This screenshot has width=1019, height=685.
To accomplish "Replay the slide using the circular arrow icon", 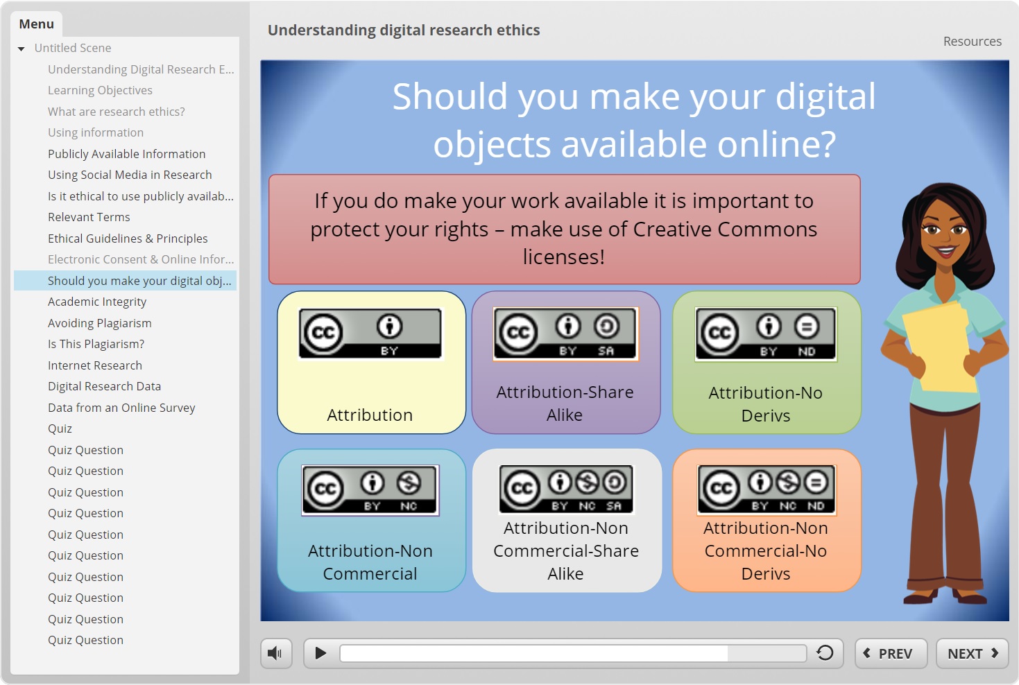I will (825, 653).
